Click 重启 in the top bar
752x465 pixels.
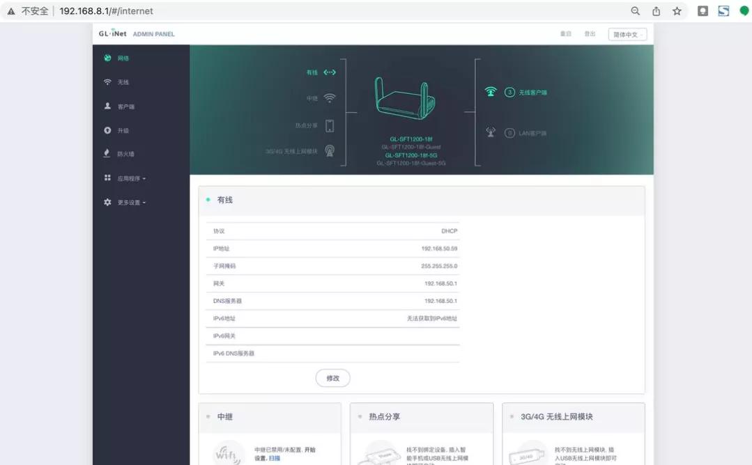point(566,33)
